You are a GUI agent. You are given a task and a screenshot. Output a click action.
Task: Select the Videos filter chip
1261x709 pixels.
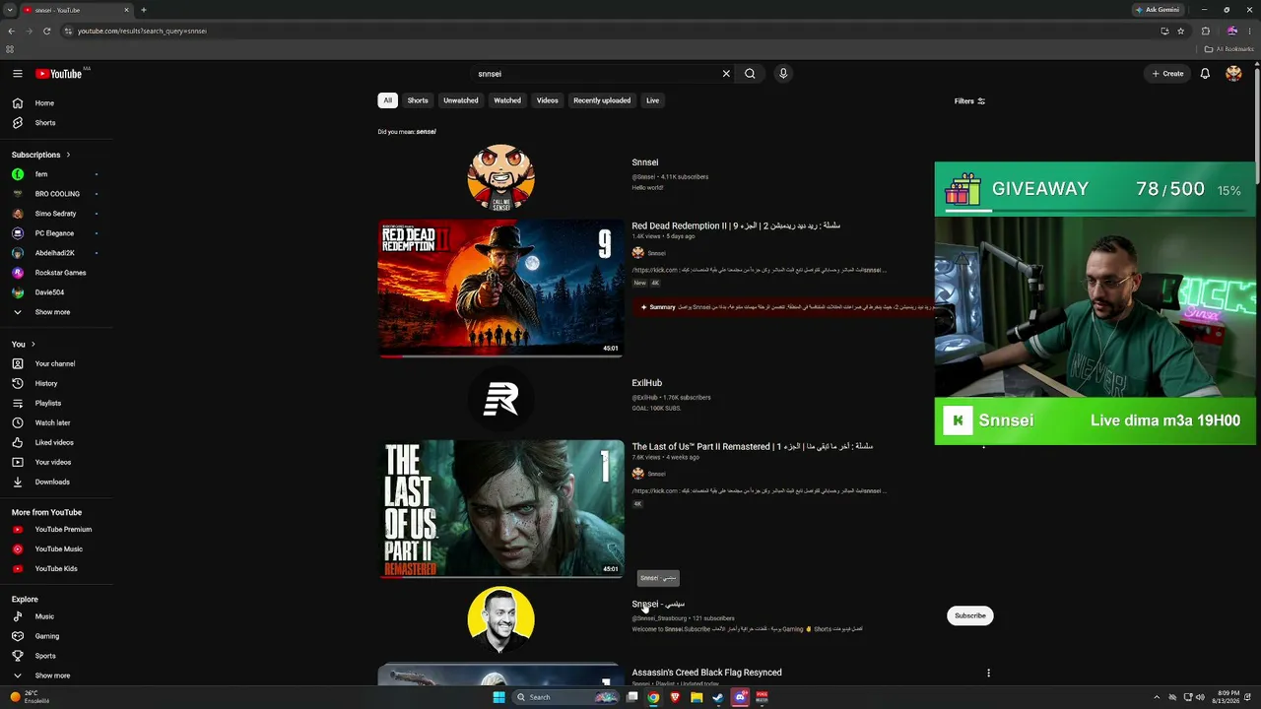(547, 100)
